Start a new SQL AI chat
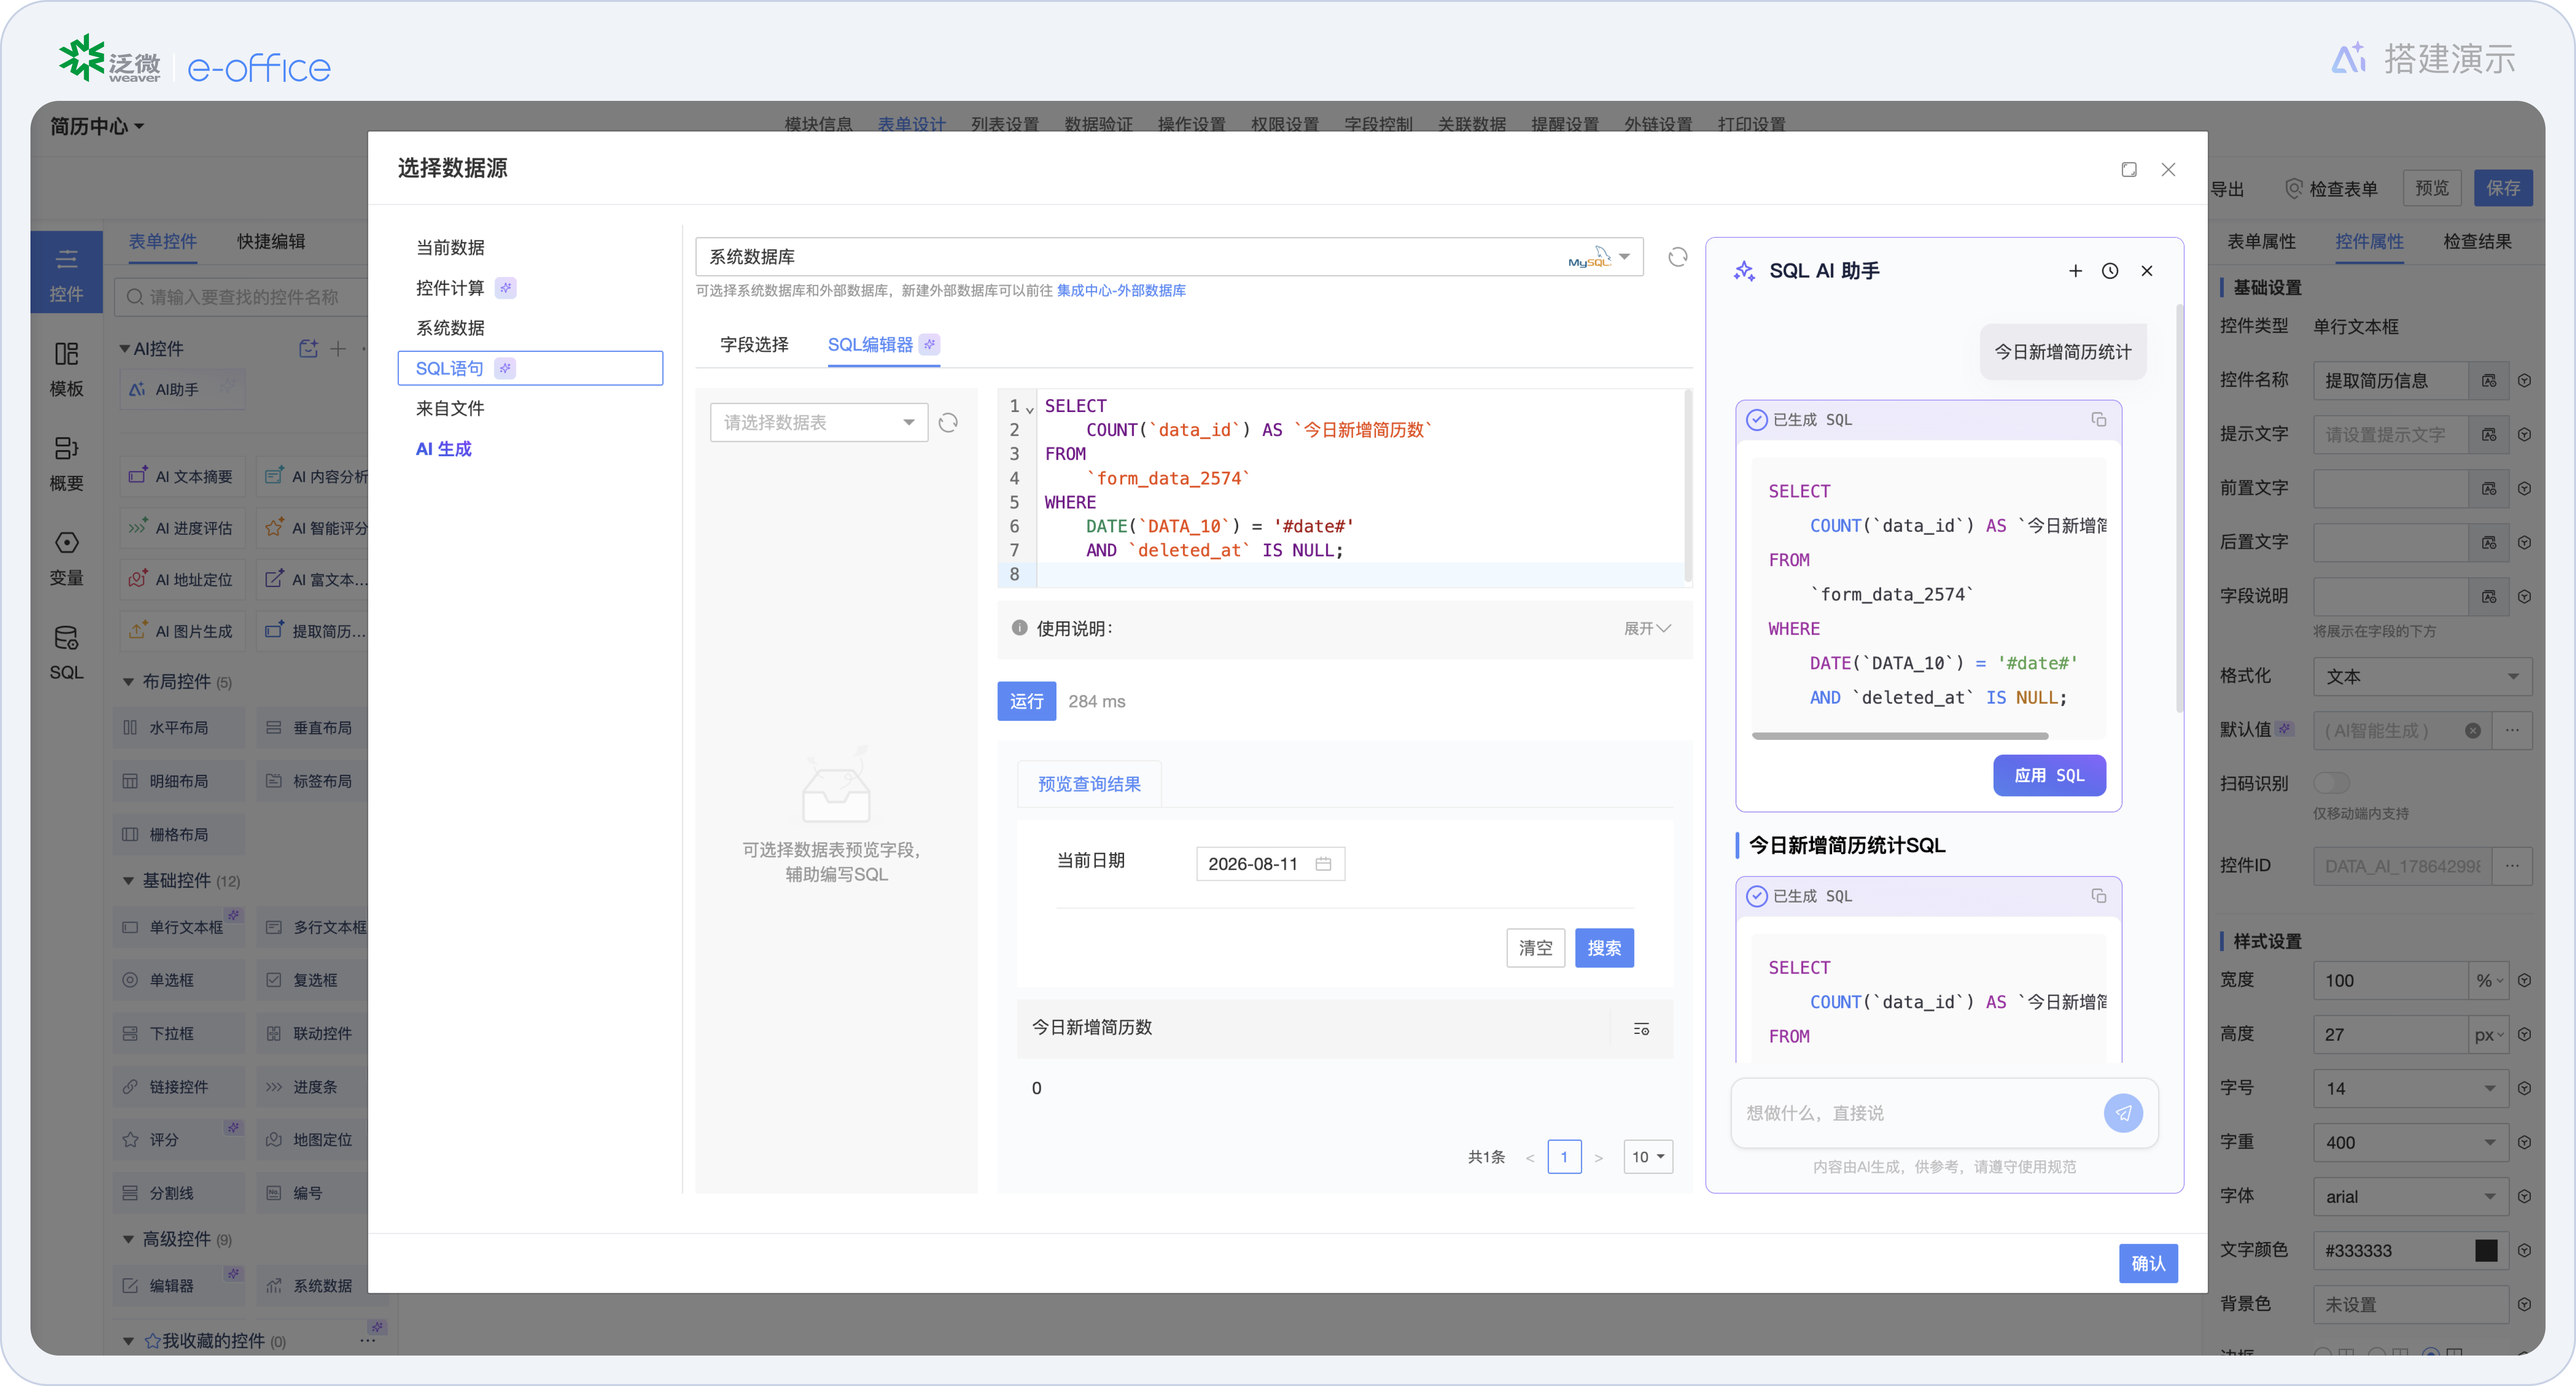2576x1386 pixels. (2075, 271)
